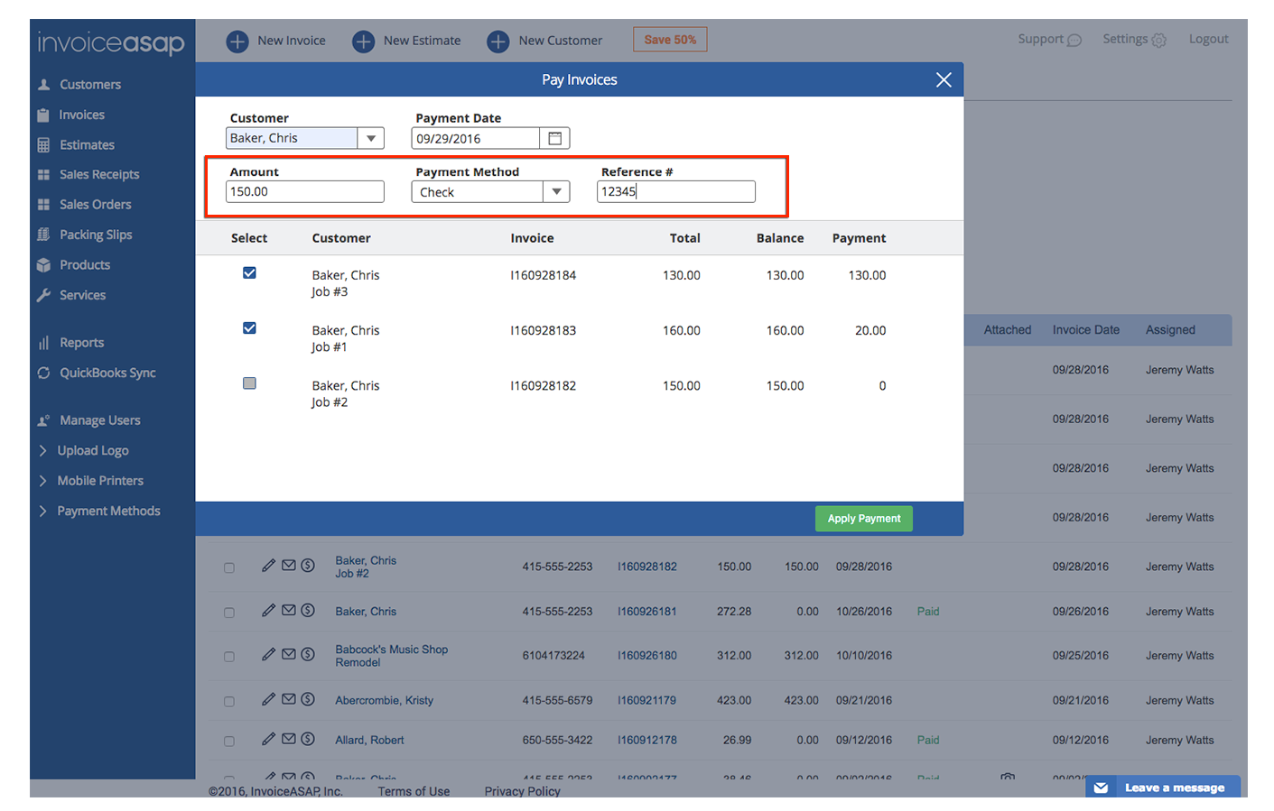Open the Payment Date calendar picker

pyautogui.click(x=554, y=138)
